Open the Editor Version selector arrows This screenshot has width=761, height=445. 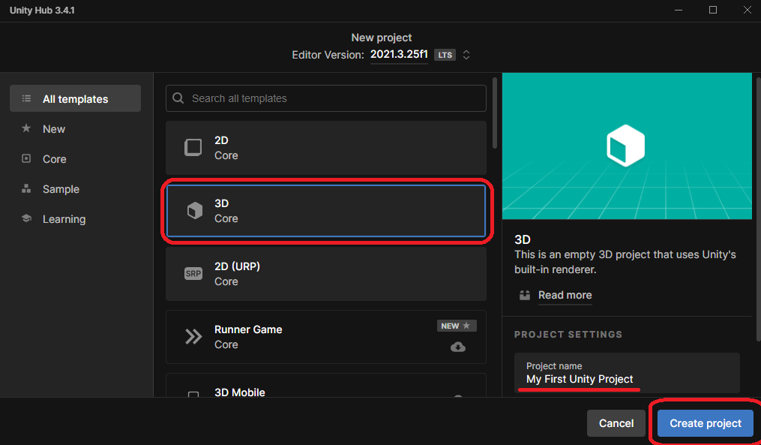point(466,55)
